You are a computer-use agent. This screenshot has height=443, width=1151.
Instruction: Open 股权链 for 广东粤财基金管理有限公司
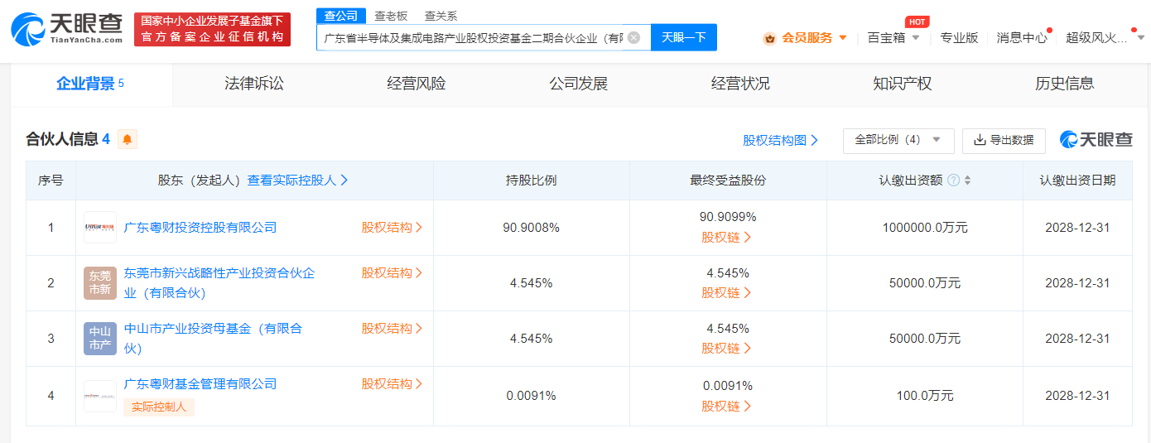[727, 406]
